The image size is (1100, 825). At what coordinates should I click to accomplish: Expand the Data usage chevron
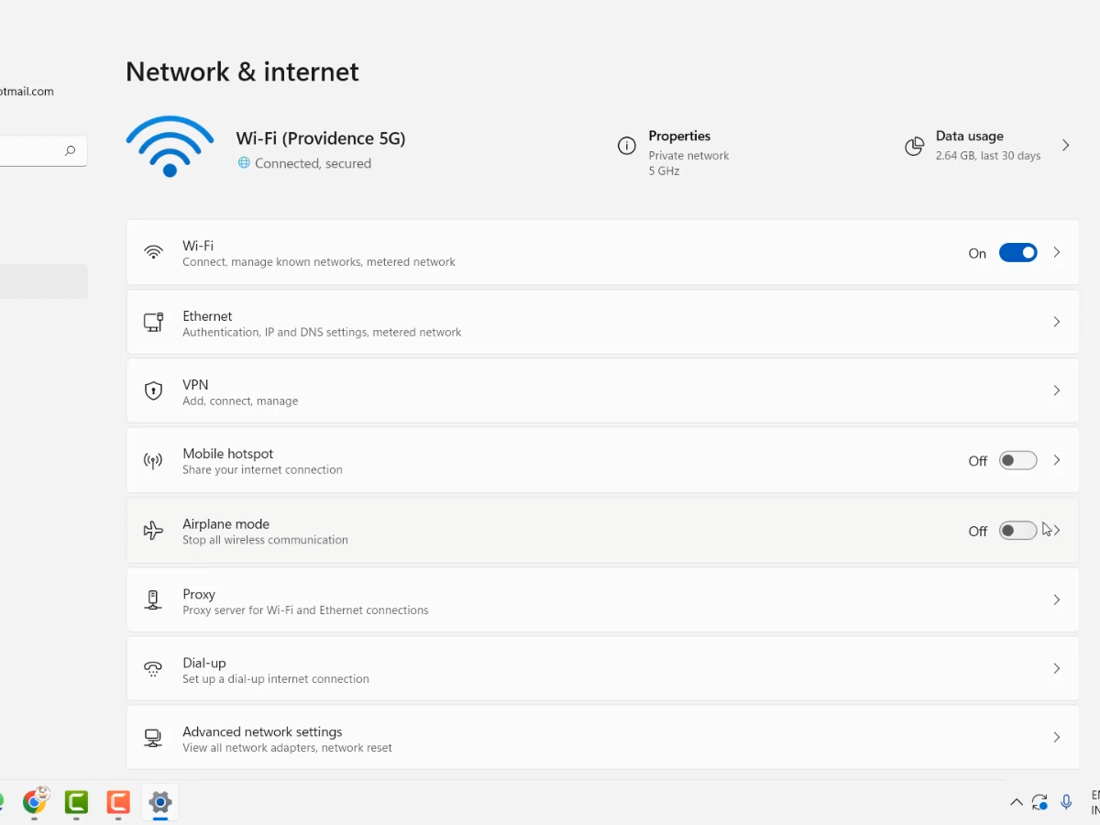pos(1065,146)
